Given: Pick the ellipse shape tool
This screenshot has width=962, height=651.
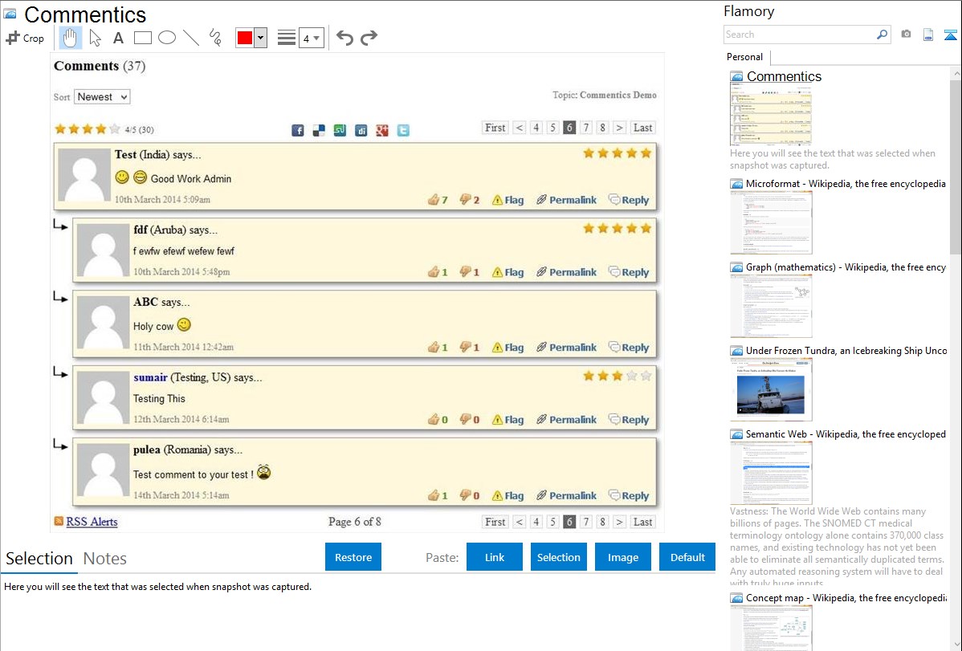Looking at the screenshot, I should click(167, 38).
